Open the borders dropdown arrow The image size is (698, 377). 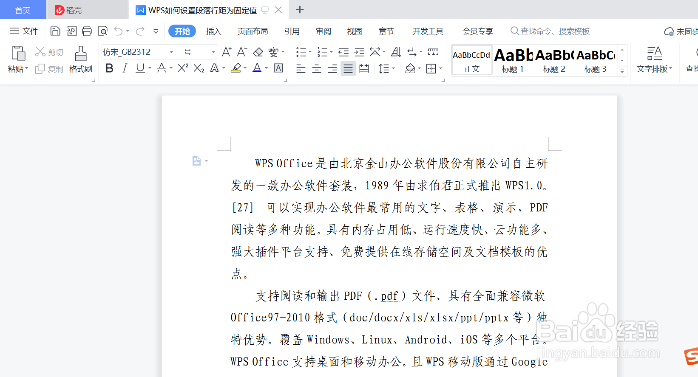click(x=441, y=68)
